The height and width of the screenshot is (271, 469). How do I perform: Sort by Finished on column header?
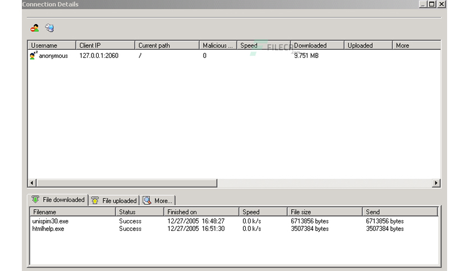pos(201,212)
